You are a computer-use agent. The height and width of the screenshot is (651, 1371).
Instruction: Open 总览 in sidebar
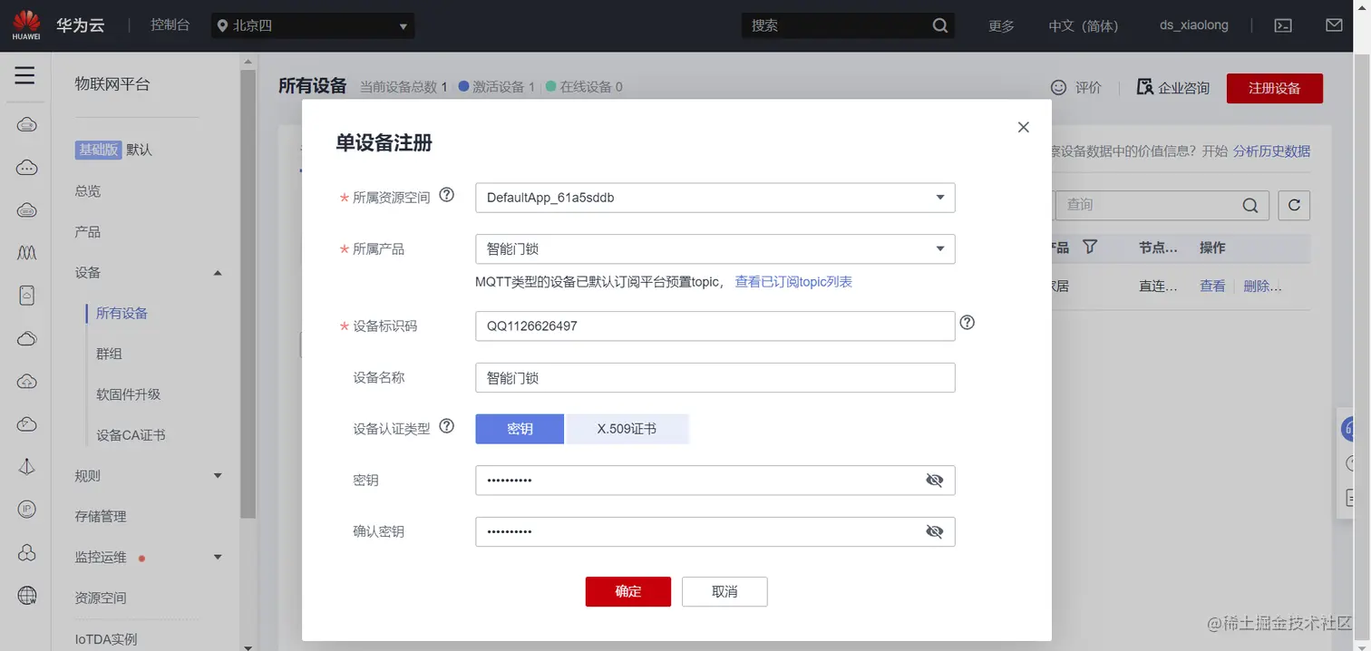click(x=88, y=191)
